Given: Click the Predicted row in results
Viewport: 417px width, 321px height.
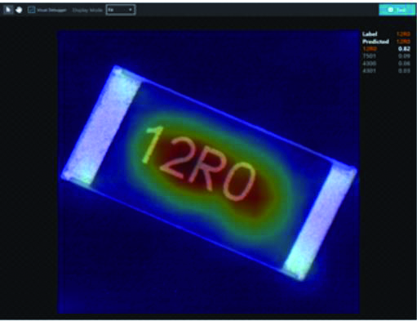Looking at the screenshot, I should coord(386,42).
